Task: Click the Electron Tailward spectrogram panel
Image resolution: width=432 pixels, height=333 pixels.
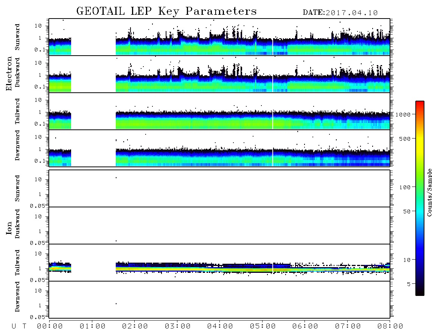Action: 219,111
